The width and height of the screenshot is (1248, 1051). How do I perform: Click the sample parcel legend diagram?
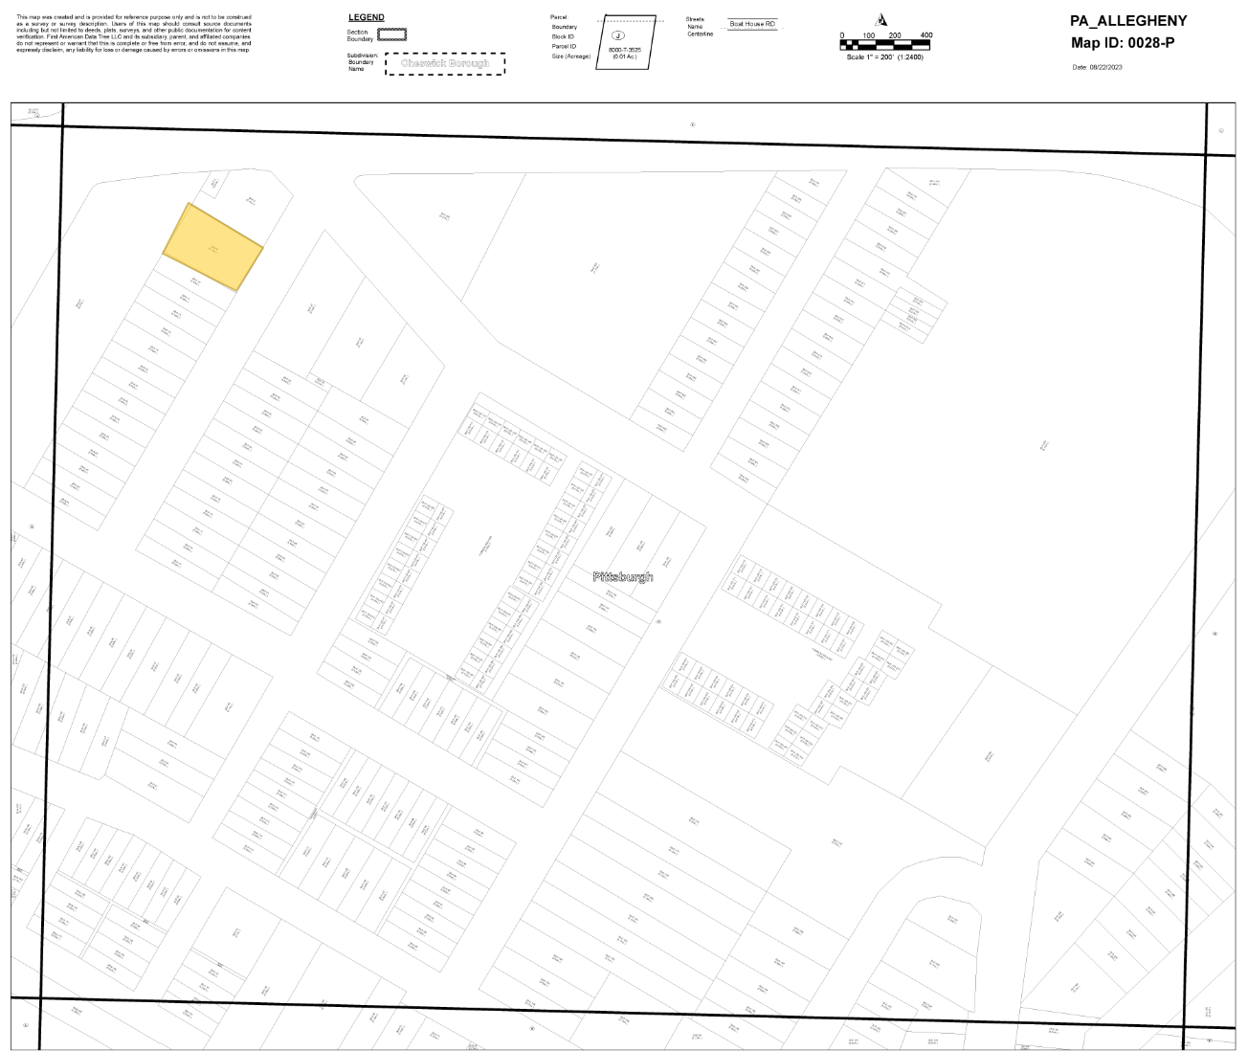pyautogui.click(x=627, y=42)
